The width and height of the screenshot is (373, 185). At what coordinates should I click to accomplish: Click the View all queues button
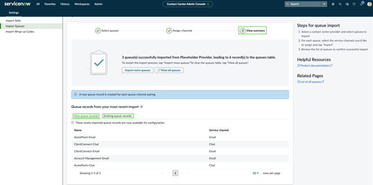click(169, 70)
